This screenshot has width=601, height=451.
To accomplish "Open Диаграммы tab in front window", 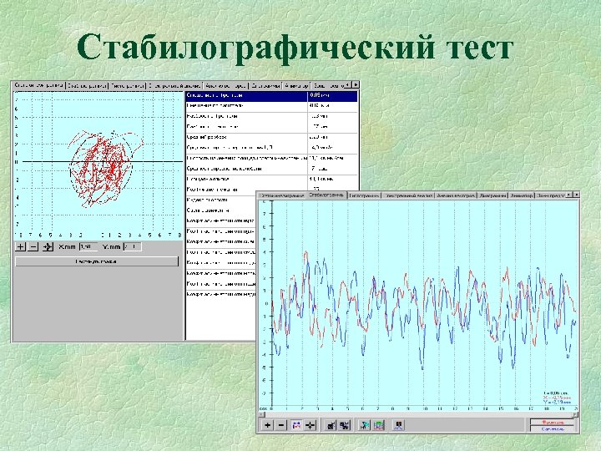I will 492,195.
